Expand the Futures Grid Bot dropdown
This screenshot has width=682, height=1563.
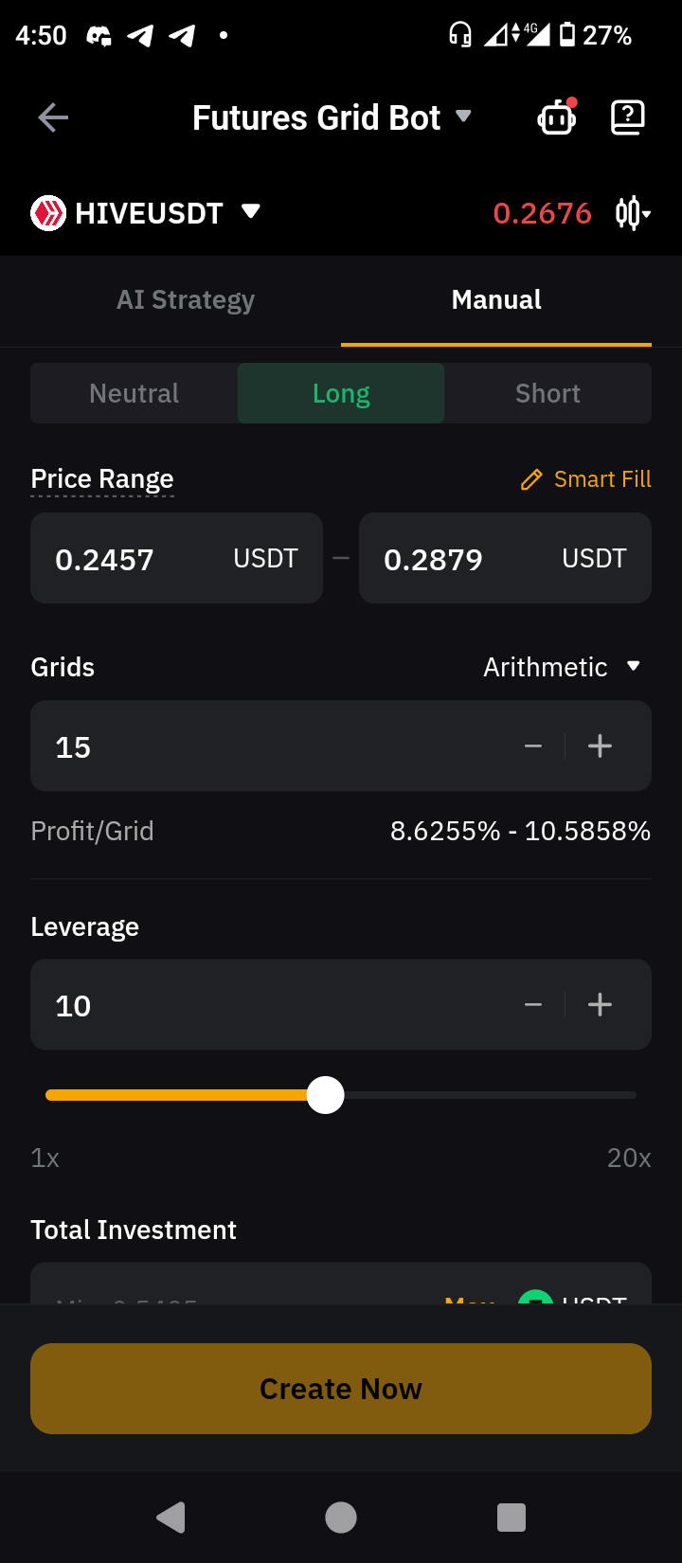tap(463, 117)
